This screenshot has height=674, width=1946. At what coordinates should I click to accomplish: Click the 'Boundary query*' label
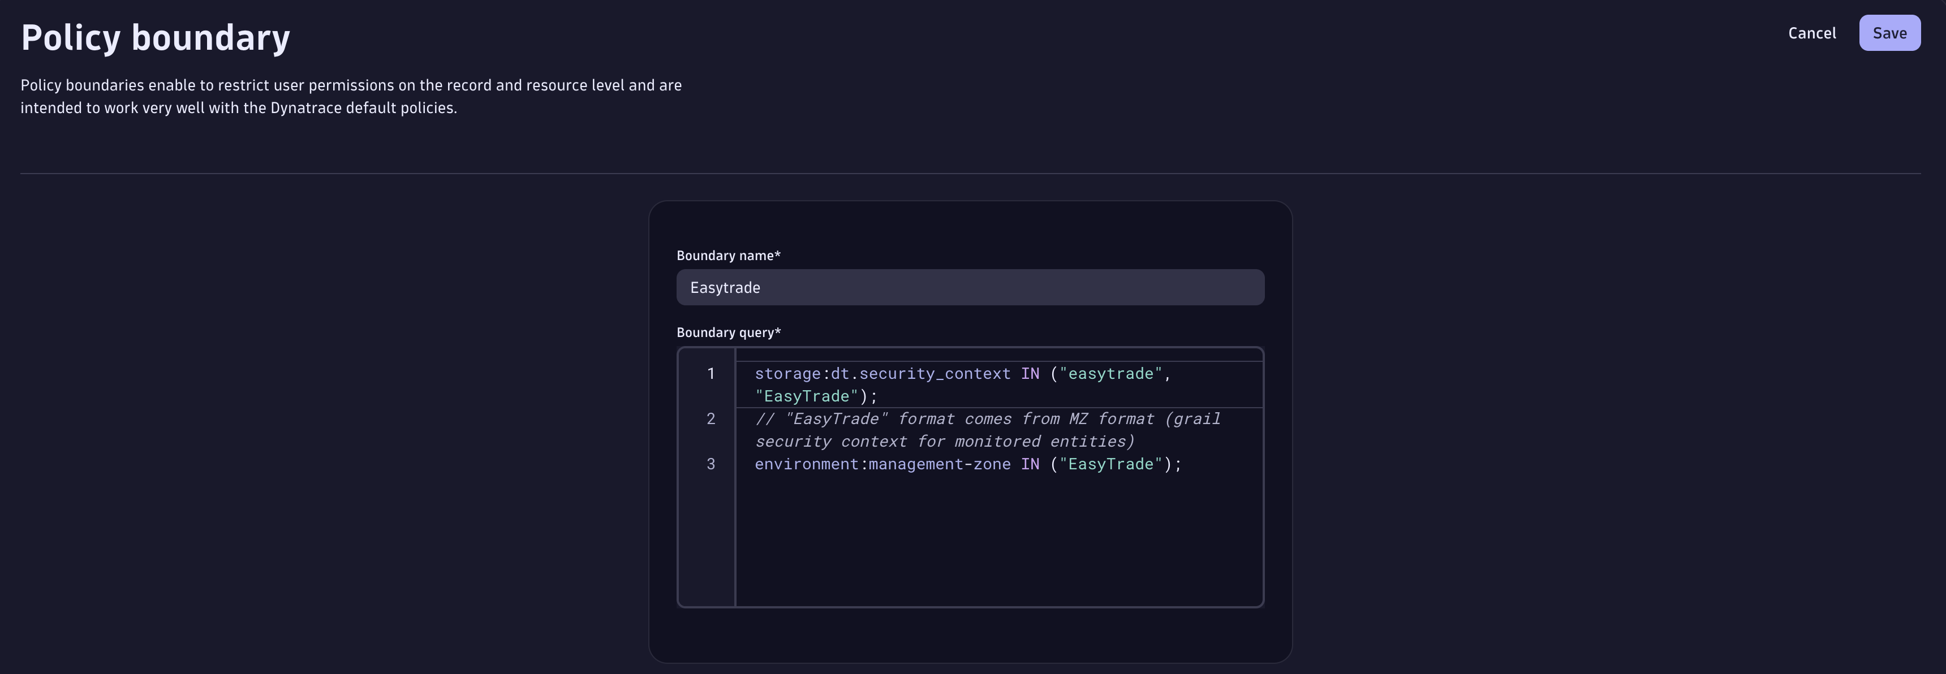(x=727, y=333)
